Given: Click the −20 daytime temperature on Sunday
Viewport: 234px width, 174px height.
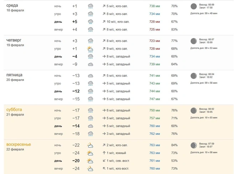Looking at the screenshot, I should (76, 161).
